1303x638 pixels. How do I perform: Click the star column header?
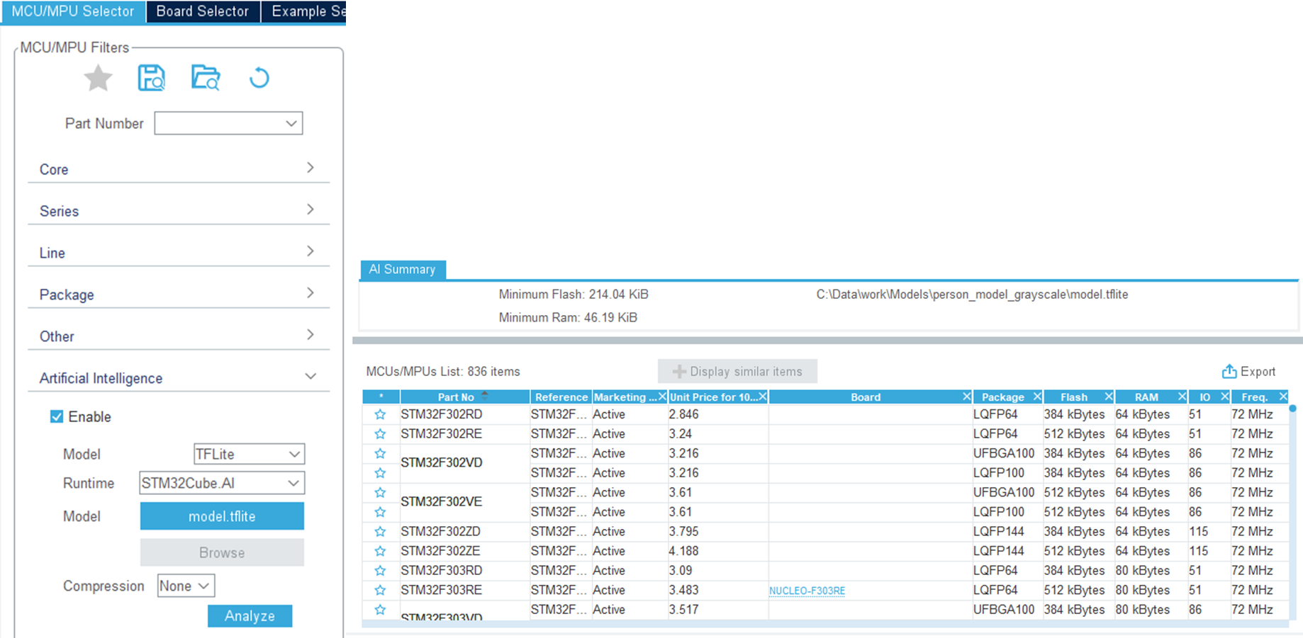coord(381,397)
